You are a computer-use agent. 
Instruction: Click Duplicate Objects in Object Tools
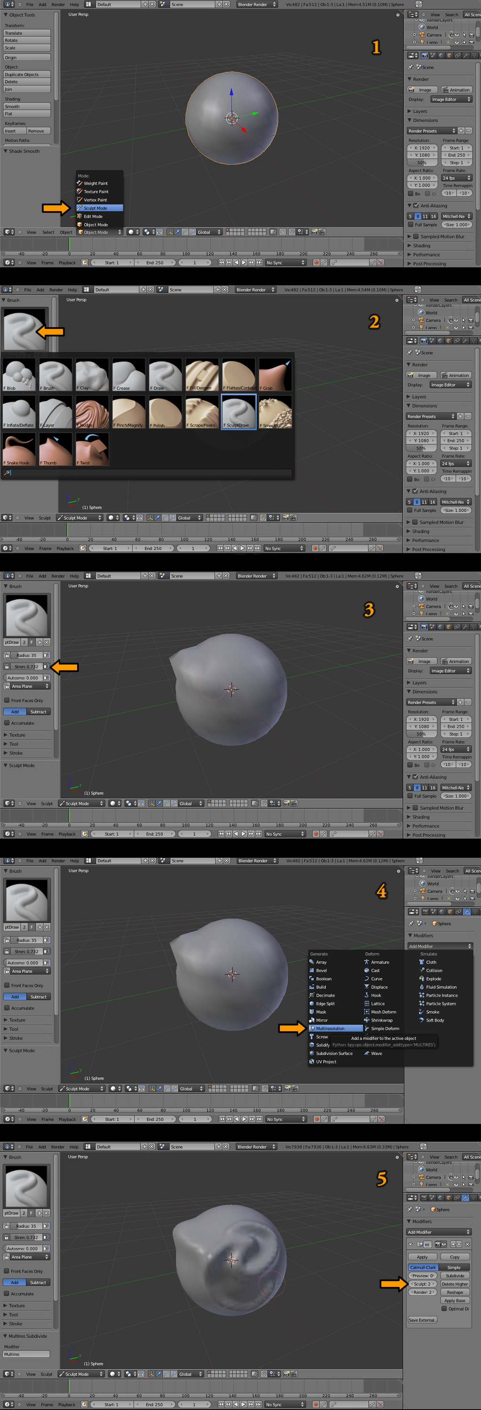point(27,74)
